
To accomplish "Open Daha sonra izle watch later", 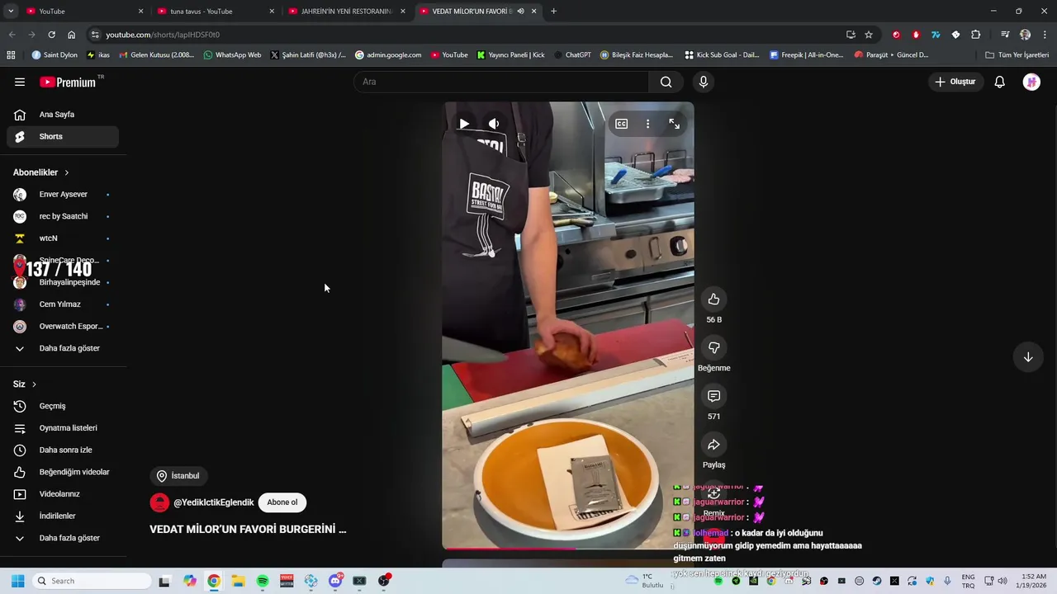I will point(63,450).
